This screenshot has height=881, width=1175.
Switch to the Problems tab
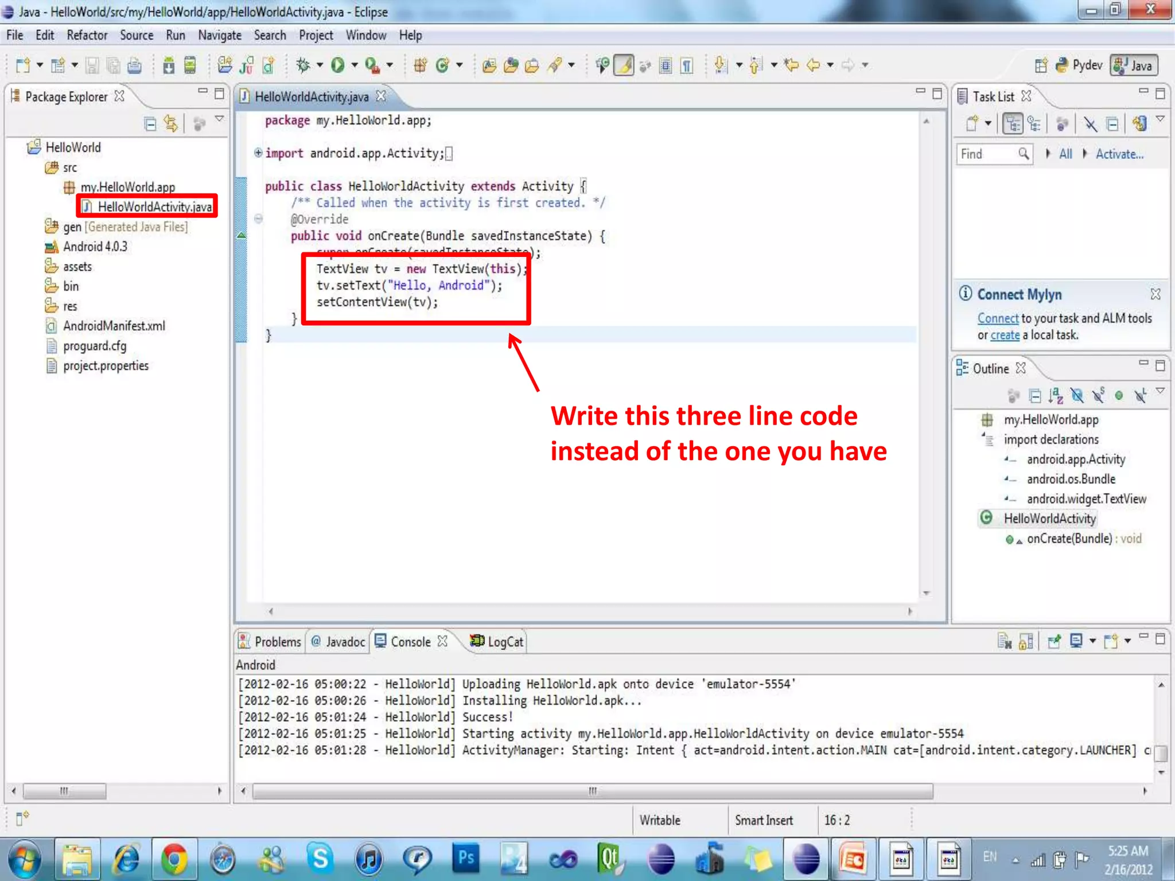(270, 641)
